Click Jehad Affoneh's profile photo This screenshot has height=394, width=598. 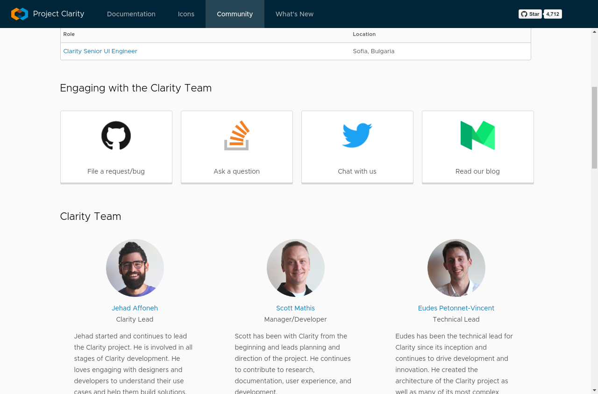coord(135,268)
